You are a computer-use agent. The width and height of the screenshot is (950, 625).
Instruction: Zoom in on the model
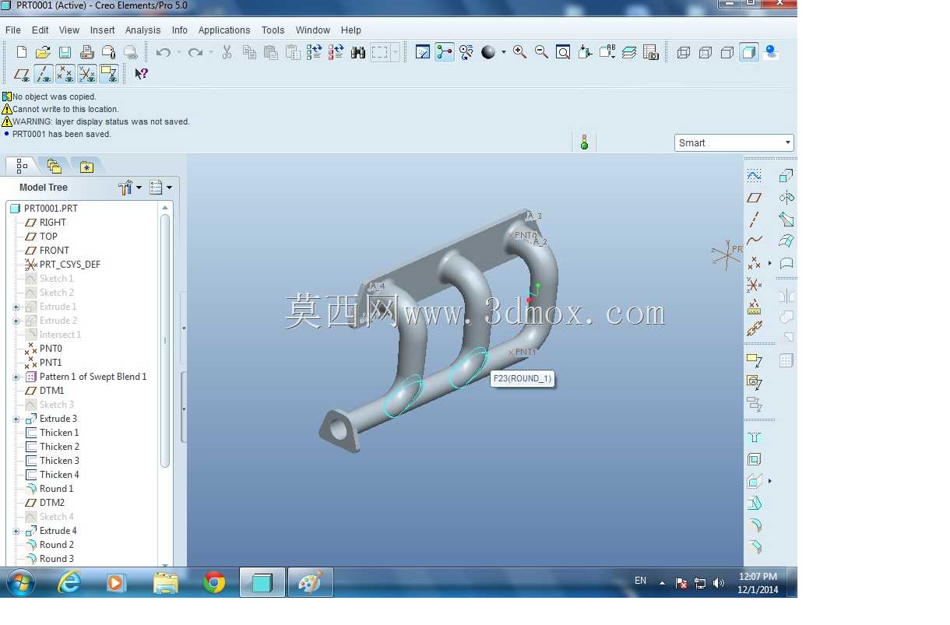tap(519, 52)
